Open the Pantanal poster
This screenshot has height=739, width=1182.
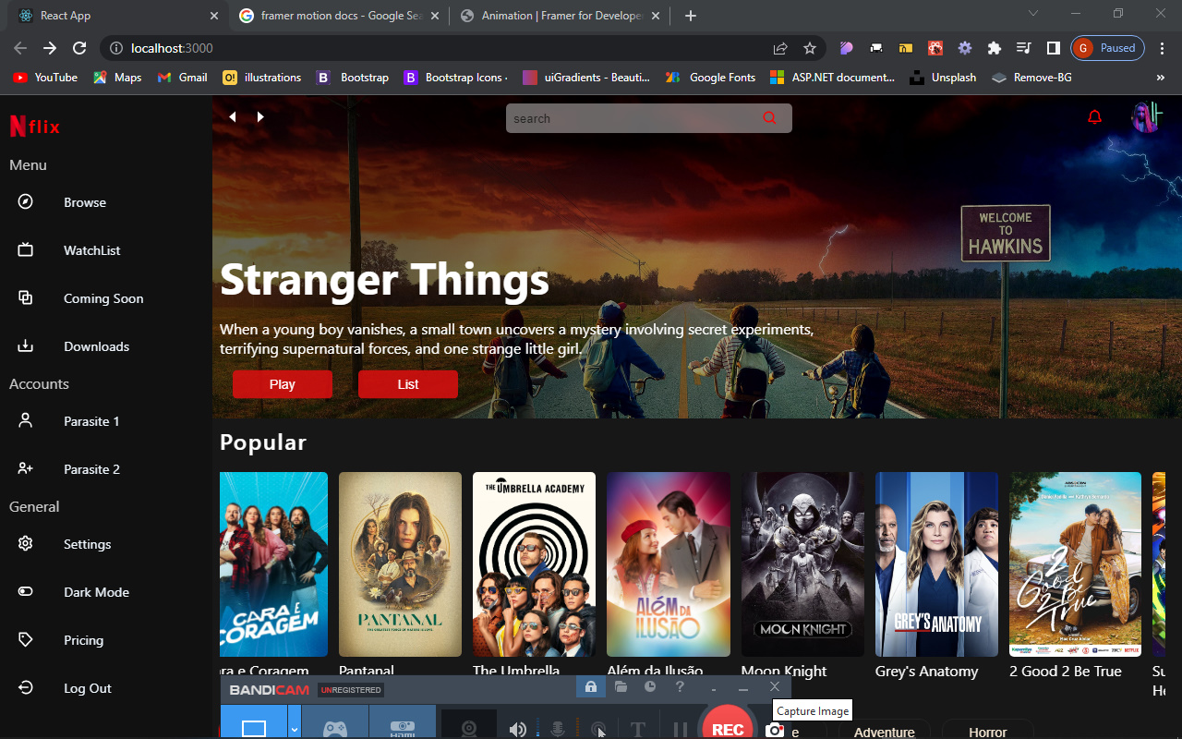pos(400,564)
